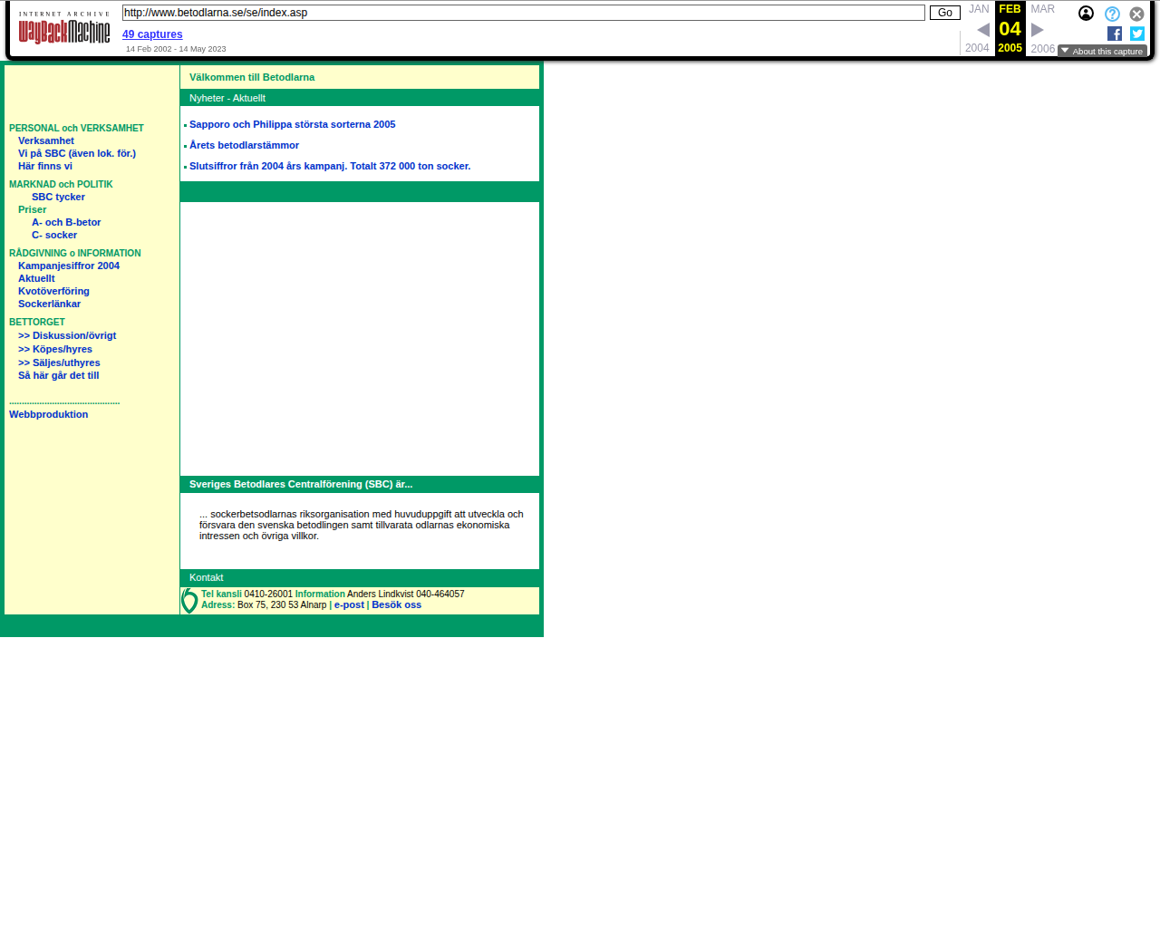The height and width of the screenshot is (928, 1160).
Task: Go to next capture arrow
Action: pyautogui.click(x=1038, y=30)
